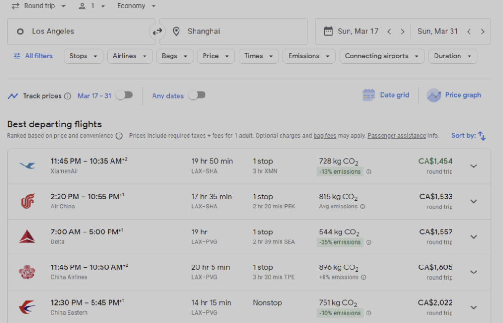Click the Track prices trend icon
This screenshot has width=503, height=323.
[13, 96]
